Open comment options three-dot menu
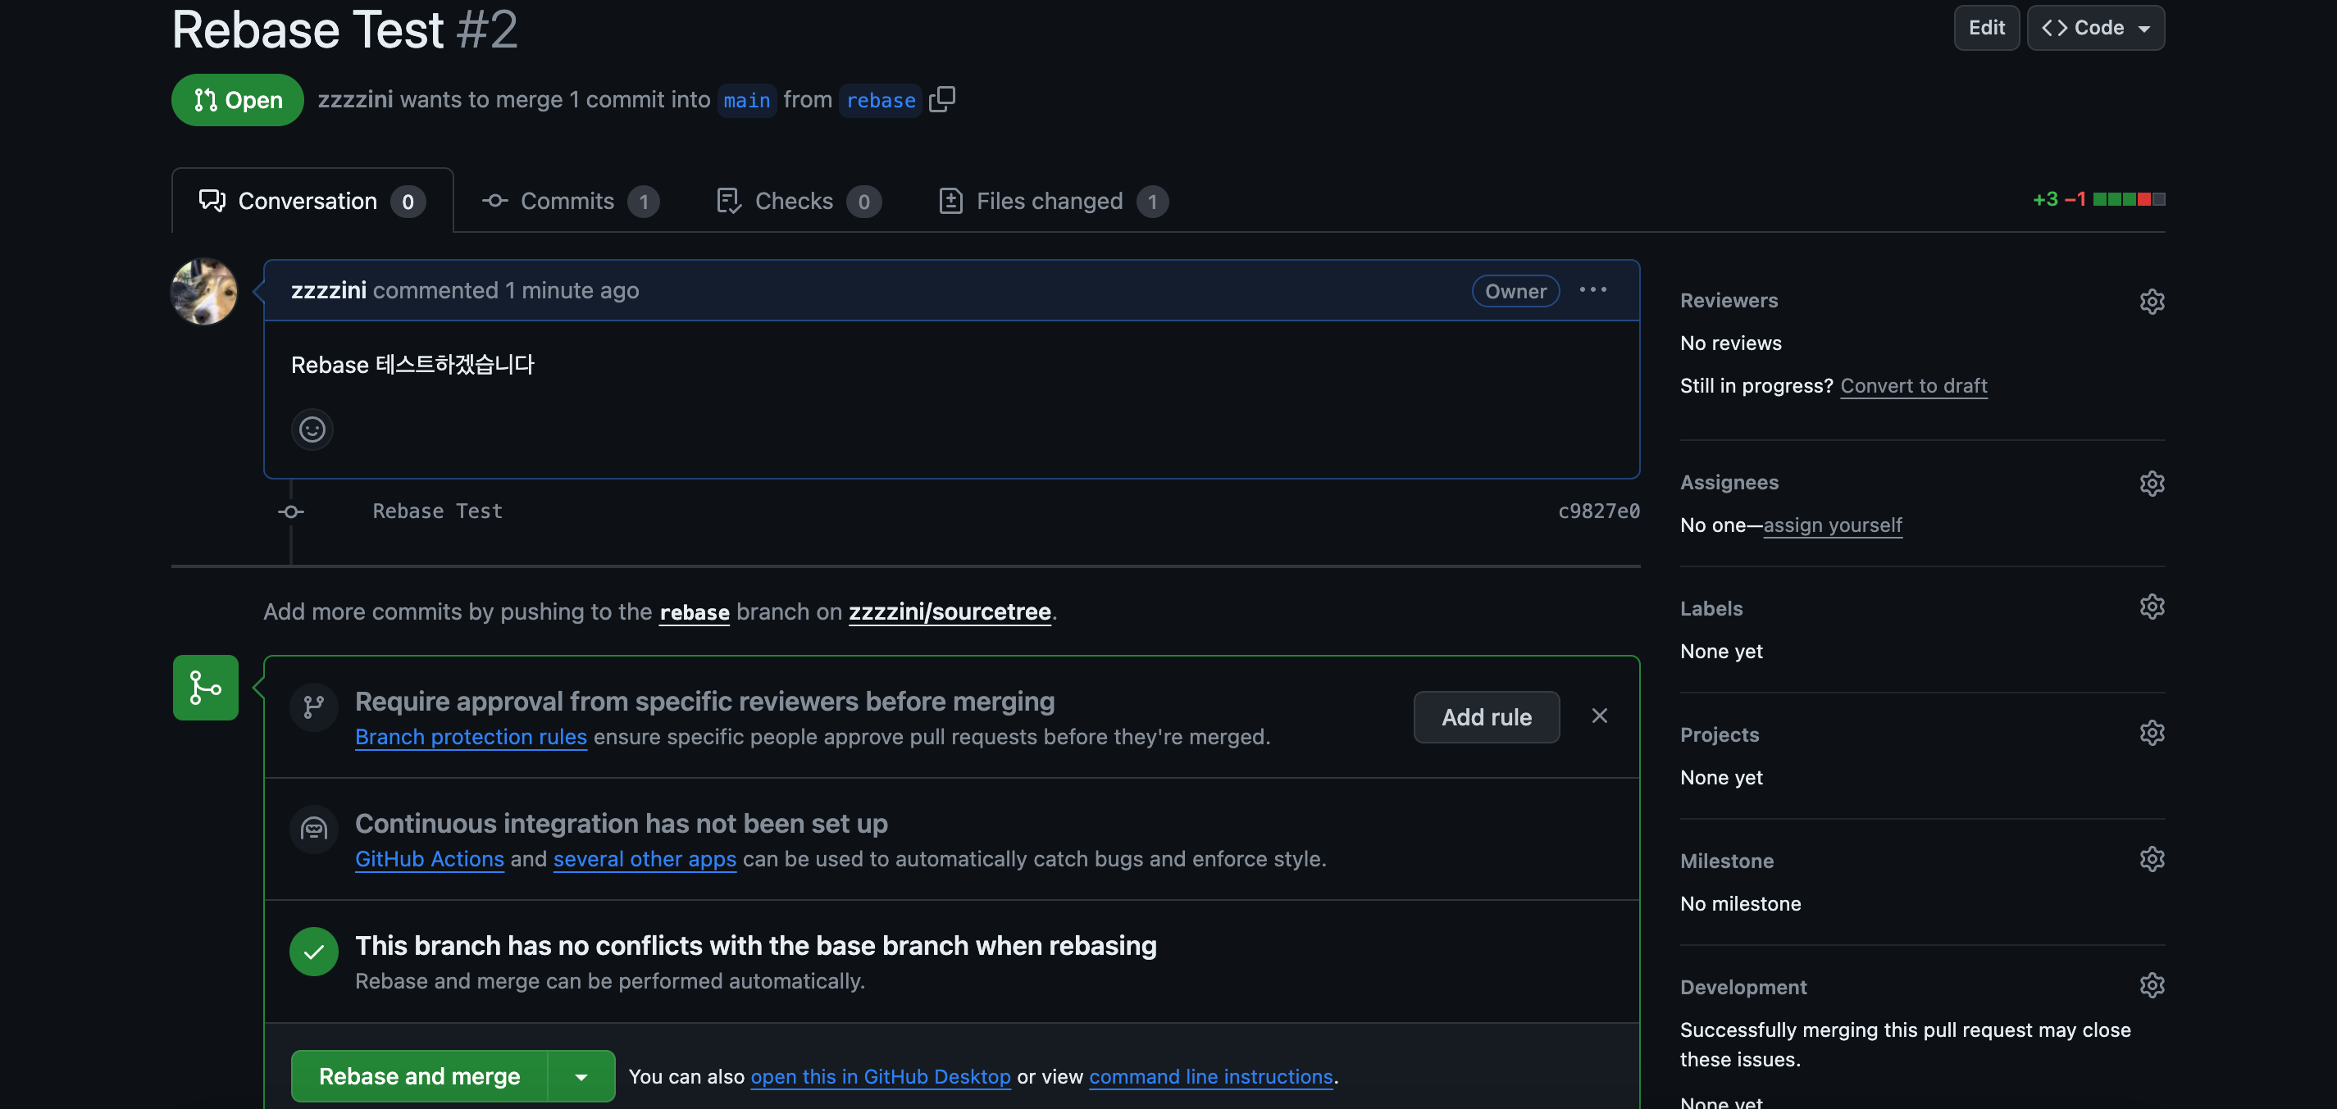 coord(1593,290)
